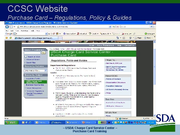Click Google toolbar Settings green icon
Viewport: 180px width, 135px height.
point(146,34)
